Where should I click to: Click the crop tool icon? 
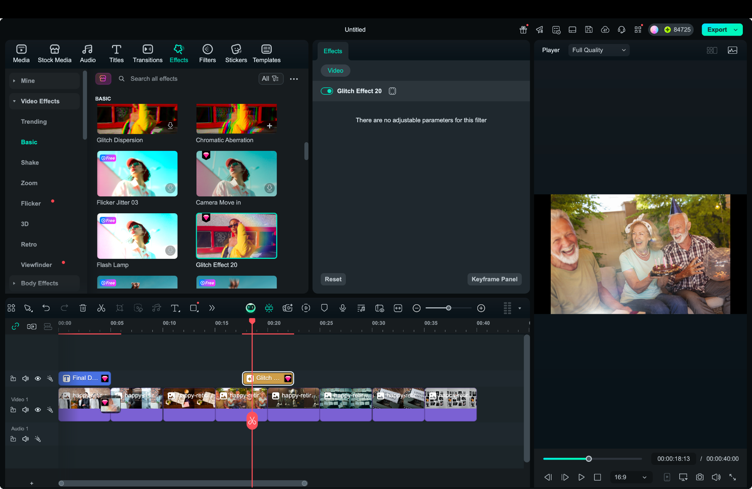(120, 308)
